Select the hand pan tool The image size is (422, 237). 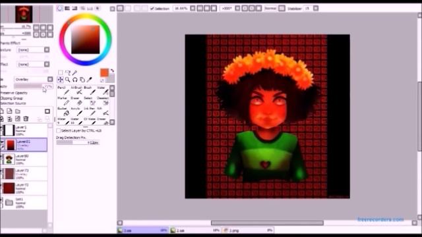82,80
